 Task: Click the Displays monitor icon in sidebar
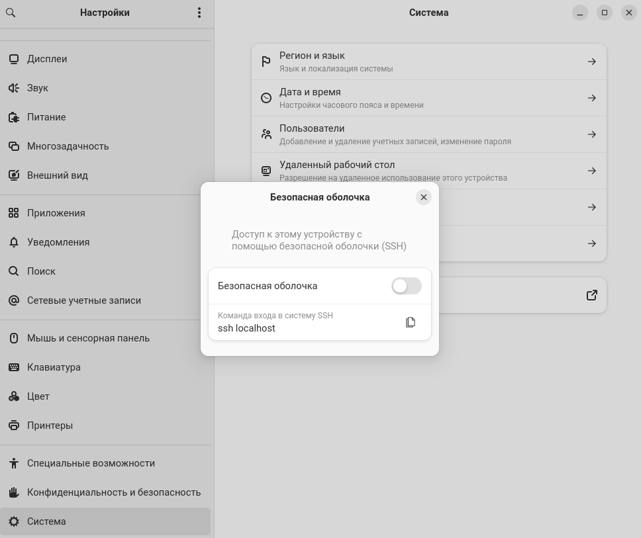tap(14, 59)
